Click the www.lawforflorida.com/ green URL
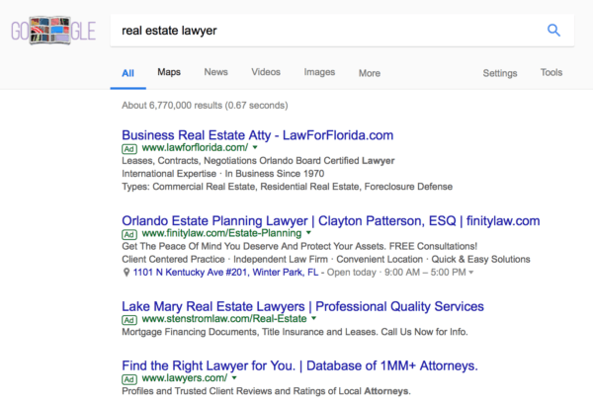The width and height of the screenshot is (593, 403). point(195,147)
